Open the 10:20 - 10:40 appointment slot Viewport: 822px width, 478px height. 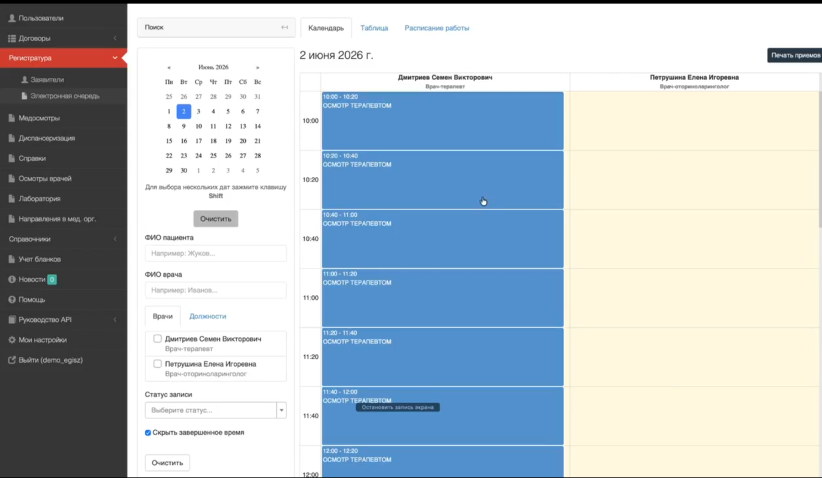pyautogui.click(x=443, y=180)
